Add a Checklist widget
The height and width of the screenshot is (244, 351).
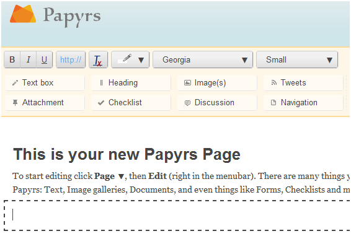coord(131,103)
